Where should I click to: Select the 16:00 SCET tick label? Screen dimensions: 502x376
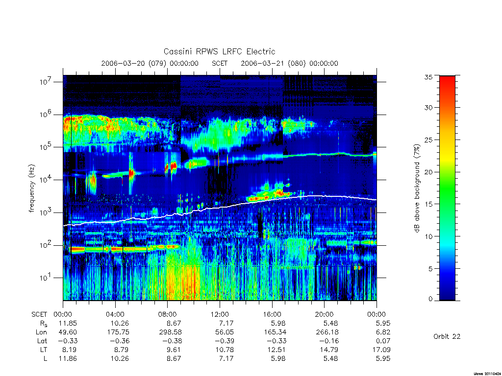pyautogui.click(x=272, y=314)
